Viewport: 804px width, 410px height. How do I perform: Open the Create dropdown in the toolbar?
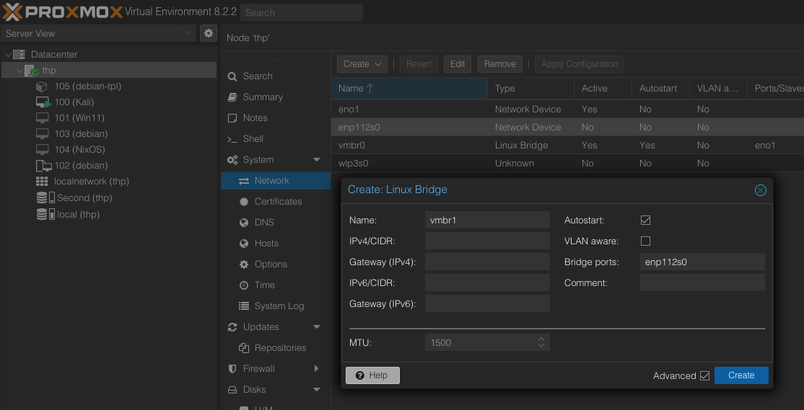point(362,64)
